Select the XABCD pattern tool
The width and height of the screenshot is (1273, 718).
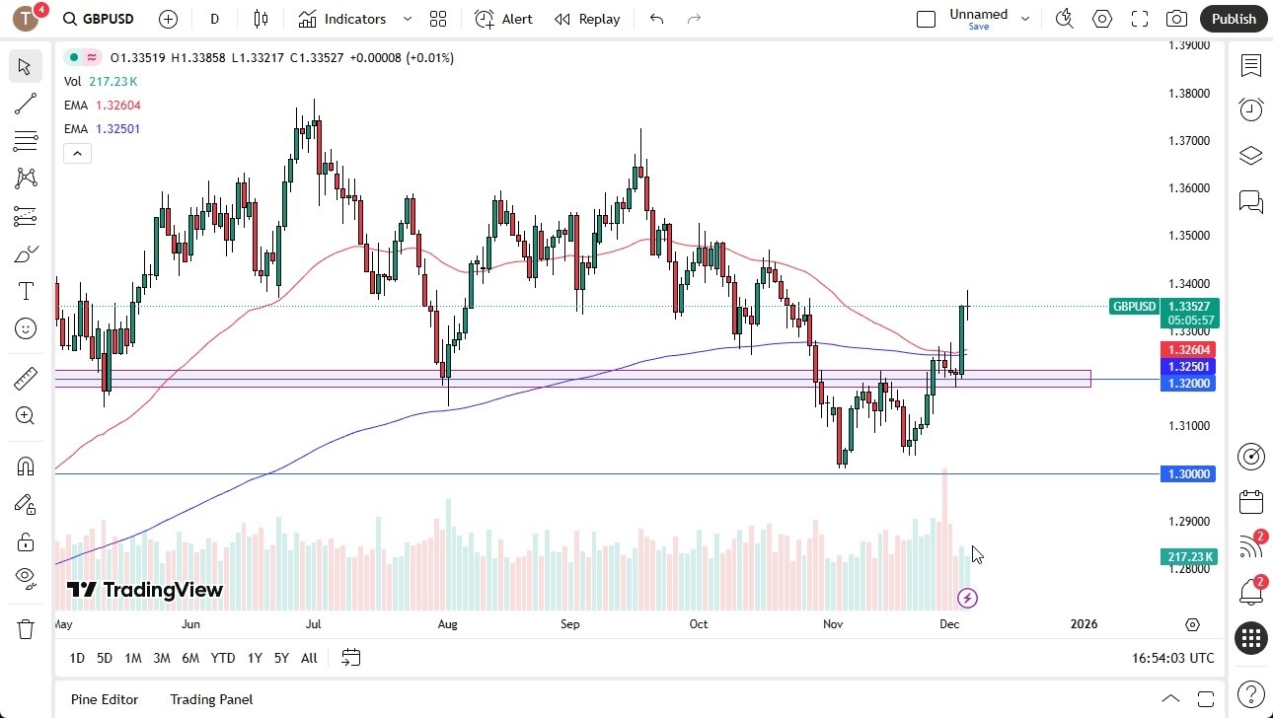(26, 179)
